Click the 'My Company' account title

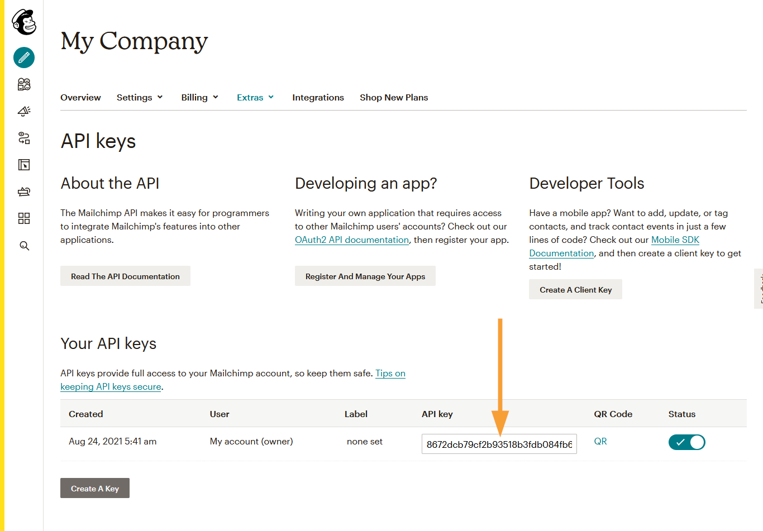(134, 41)
